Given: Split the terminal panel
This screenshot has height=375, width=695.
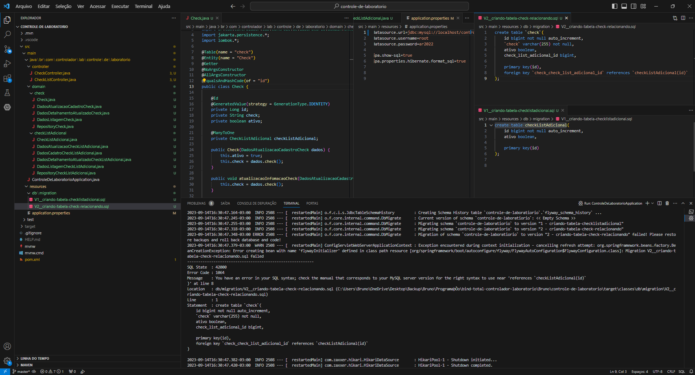Looking at the screenshot, I should click(x=659, y=203).
